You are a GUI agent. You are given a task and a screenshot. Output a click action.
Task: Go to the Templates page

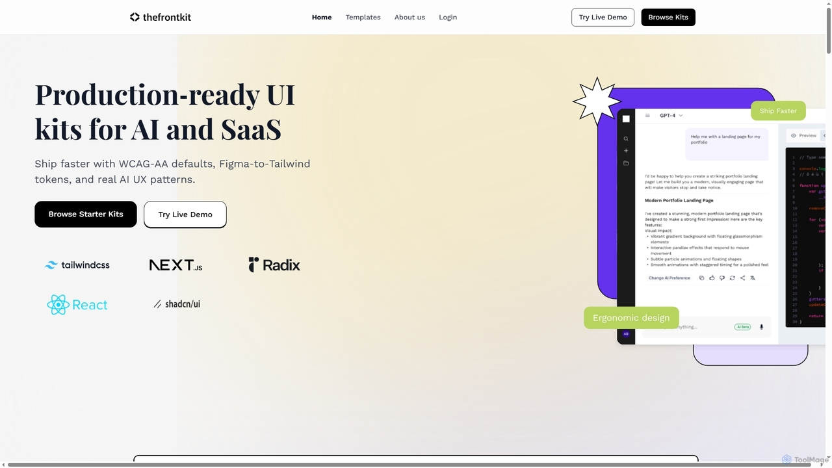point(363,17)
